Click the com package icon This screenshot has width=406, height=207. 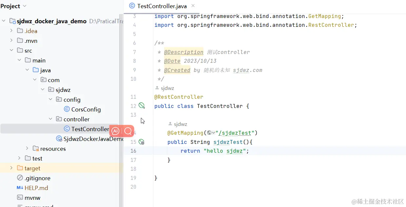(44, 80)
